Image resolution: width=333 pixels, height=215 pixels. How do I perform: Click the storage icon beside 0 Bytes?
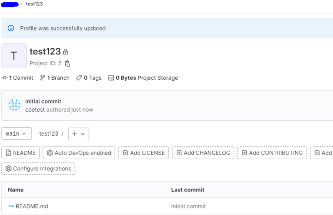coord(111,78)
